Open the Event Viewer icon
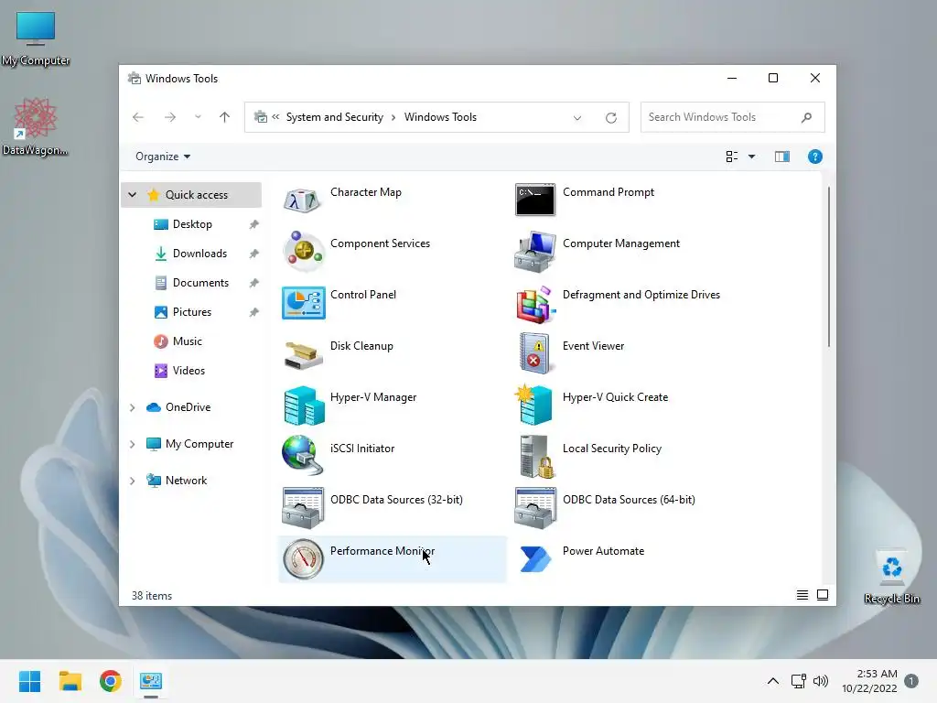Screen dimensions: 937x703 534,354
